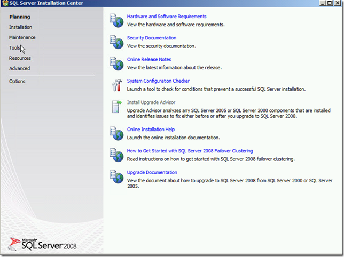This screenshot has width=344, height=257.
Task: Click the Install Upgrade Advisor server icon
Action: (116, 107)
